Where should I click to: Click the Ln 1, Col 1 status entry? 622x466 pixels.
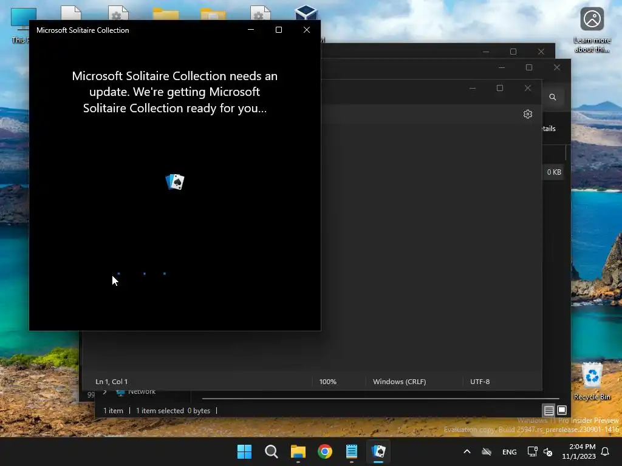[112, 382]
